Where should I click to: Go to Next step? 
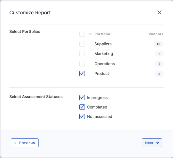(x=152, y=143)
